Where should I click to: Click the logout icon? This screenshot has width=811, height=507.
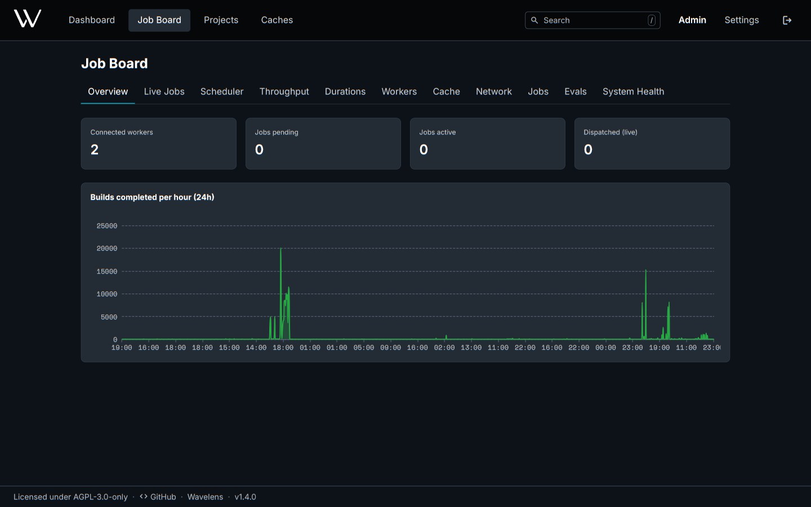click(787, 20)
